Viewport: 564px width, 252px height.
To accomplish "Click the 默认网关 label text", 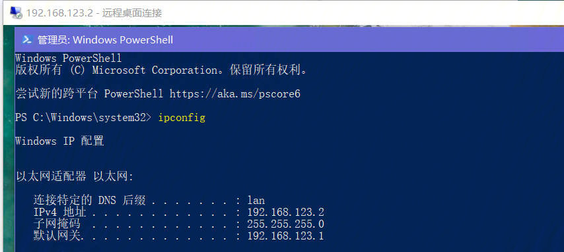I will click(58, 236).
